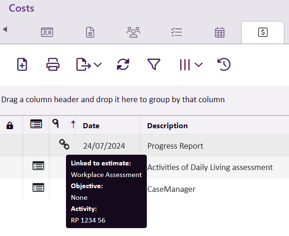Click the list icon beside CaseManager row
This screenshot has height=236, width=289.
point(39,188)
